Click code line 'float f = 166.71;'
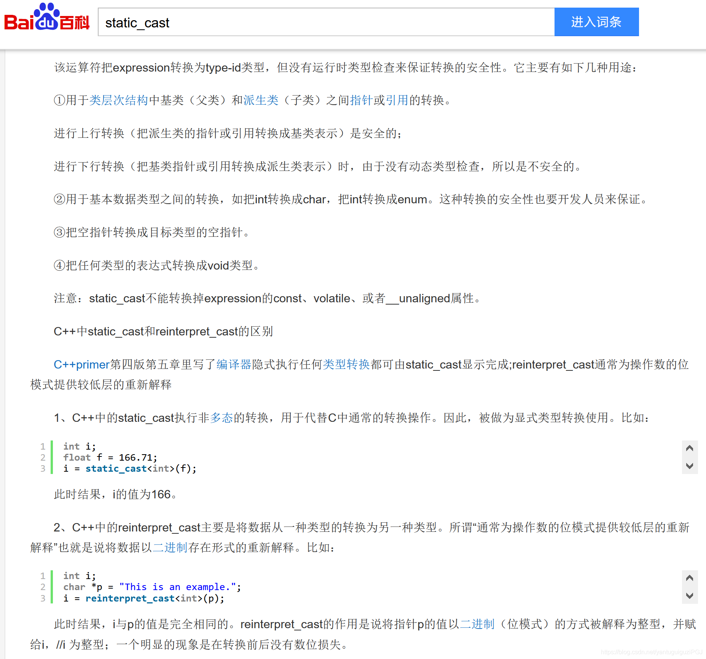 click(110, 457)
